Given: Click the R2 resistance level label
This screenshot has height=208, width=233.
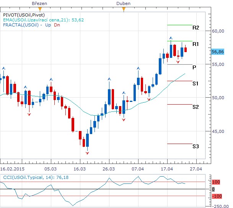Looking at the screenshot, I should pyautogui.click(x=196, y=28).
